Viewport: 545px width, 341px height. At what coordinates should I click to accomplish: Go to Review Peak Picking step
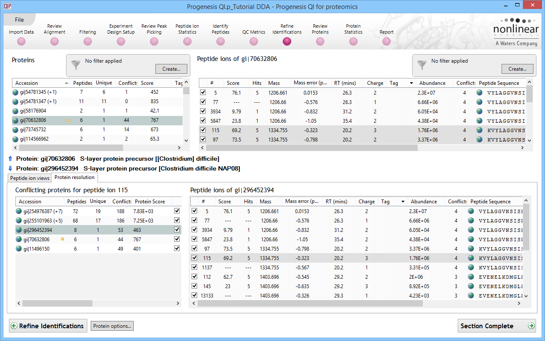(x=154, y=41)
